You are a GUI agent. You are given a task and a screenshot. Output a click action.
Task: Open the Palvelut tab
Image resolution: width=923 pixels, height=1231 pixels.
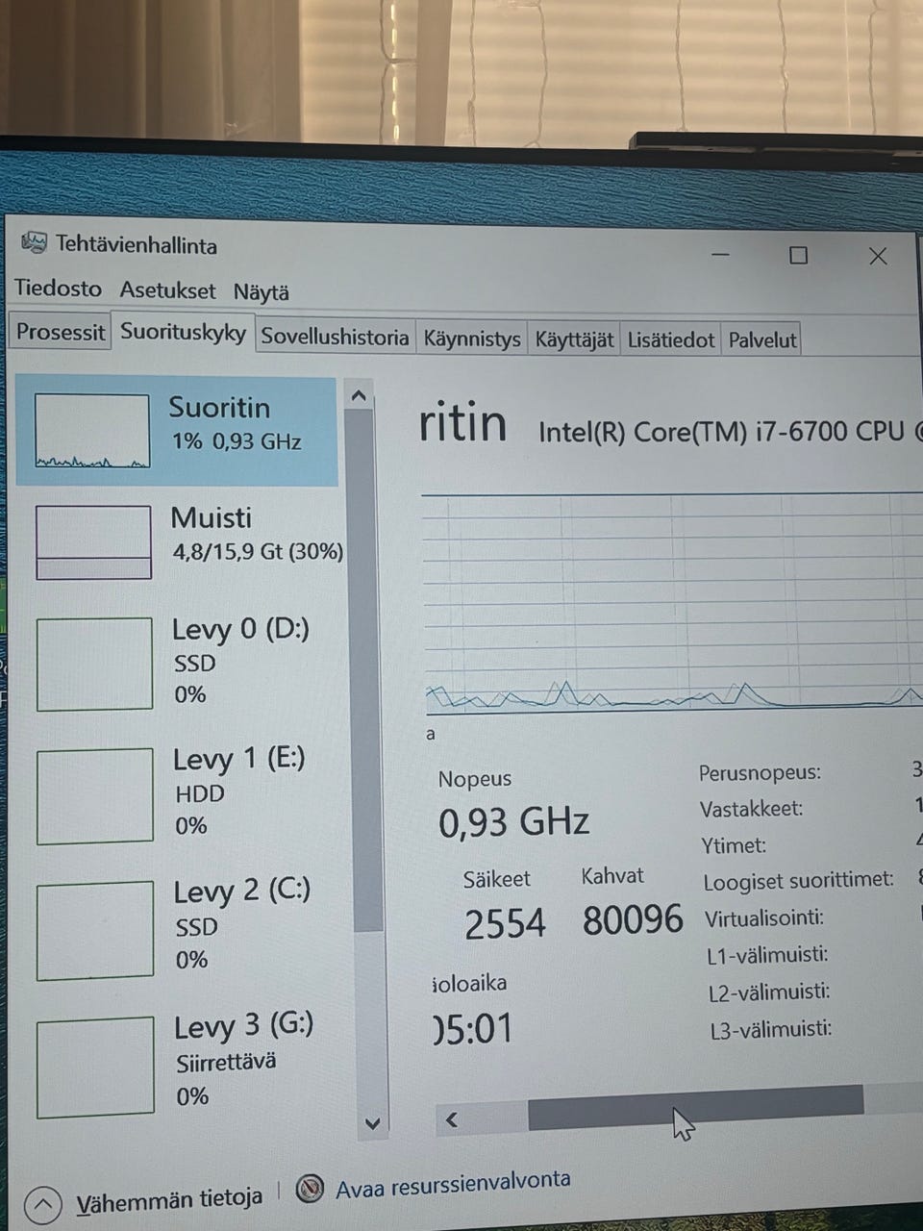pos(762,339)
